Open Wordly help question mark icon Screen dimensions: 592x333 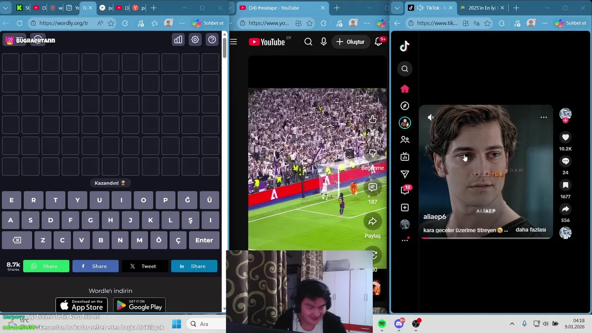pyautogui.click(x=212, y=40)
